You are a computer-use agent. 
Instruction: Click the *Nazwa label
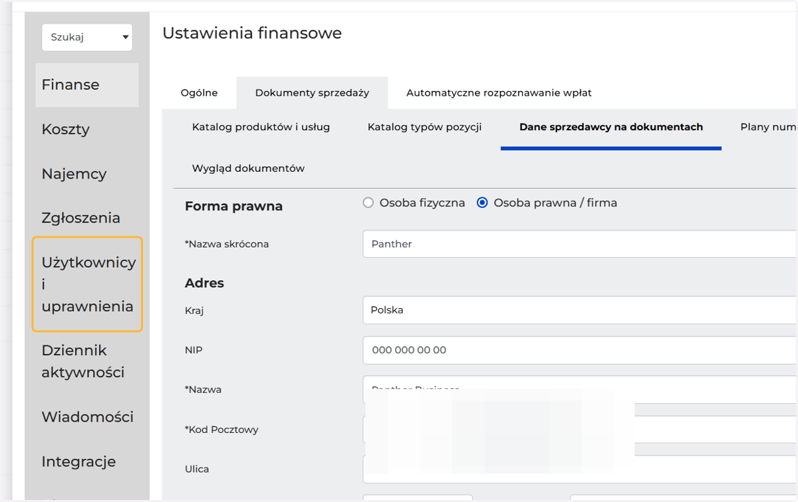coord(203,390)
